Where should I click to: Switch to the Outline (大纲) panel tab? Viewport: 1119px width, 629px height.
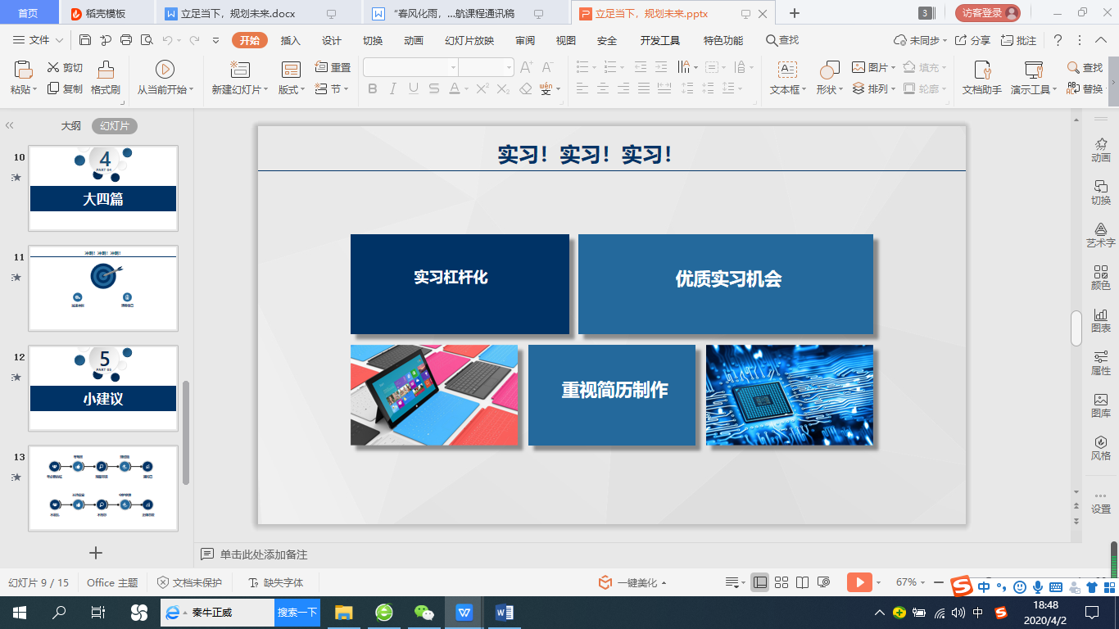pyautogui.click(x=71, y=126)
